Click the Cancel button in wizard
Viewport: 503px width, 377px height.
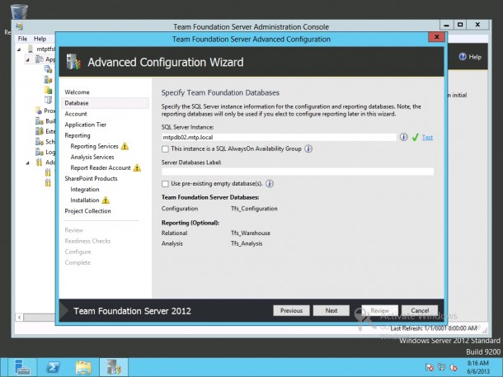click(x=420, y=310)
